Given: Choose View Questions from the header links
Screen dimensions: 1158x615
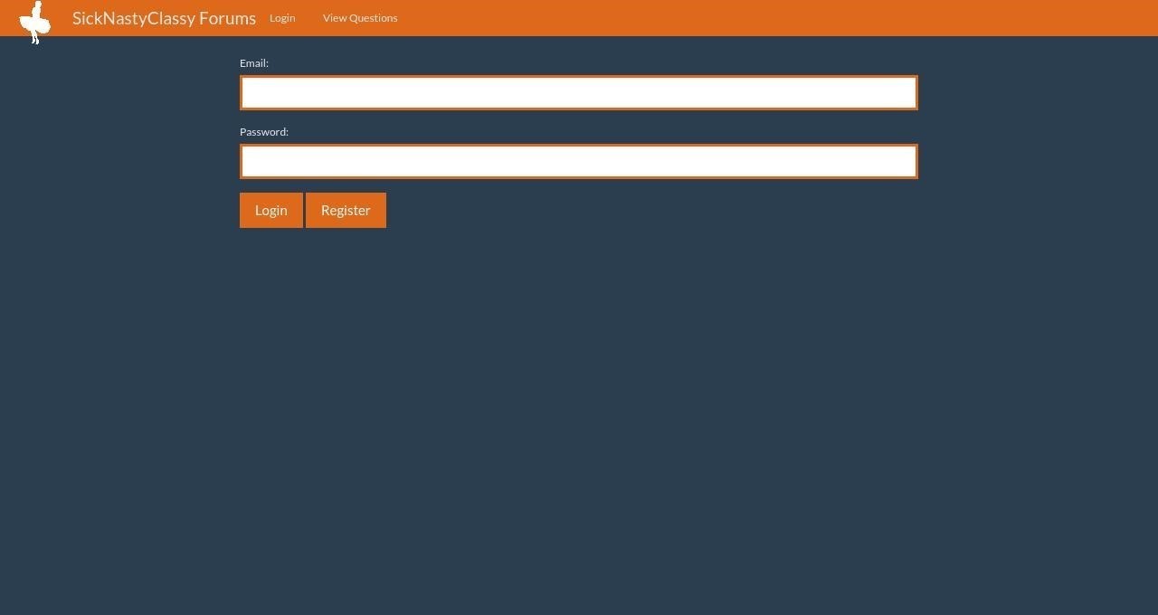Looking at the screenshot, I should (x=359, y=18).
